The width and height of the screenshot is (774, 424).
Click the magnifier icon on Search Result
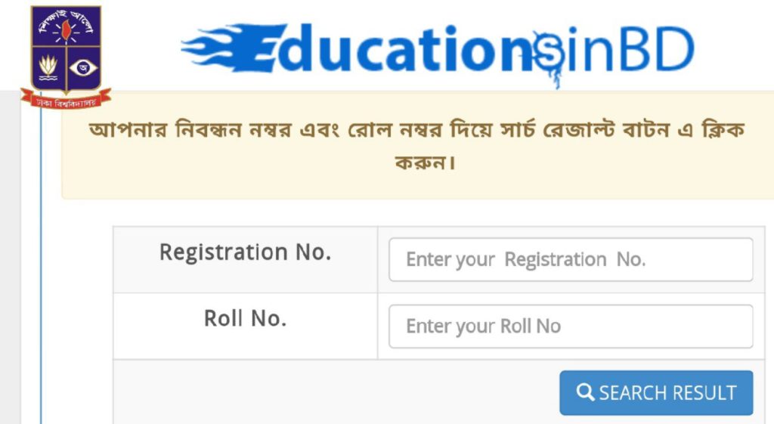[x=585, y=392]
